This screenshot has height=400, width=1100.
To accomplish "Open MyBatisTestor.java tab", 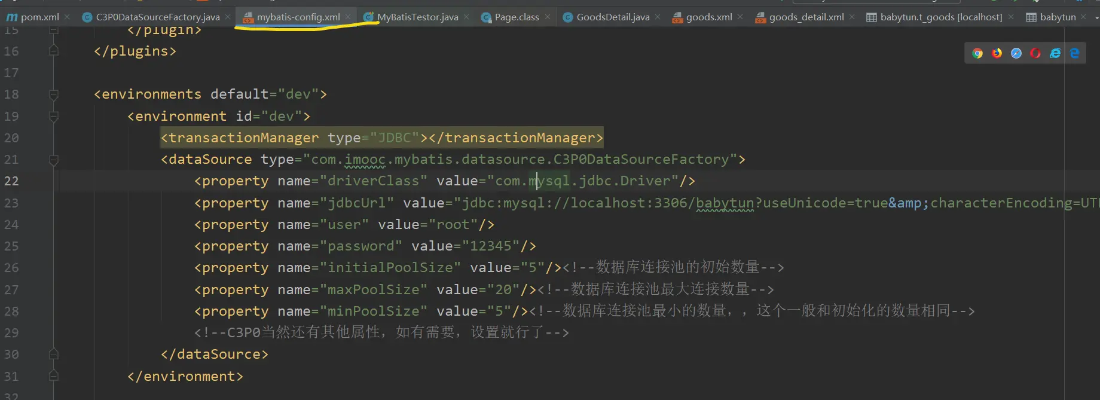I will tap(411, 17).
